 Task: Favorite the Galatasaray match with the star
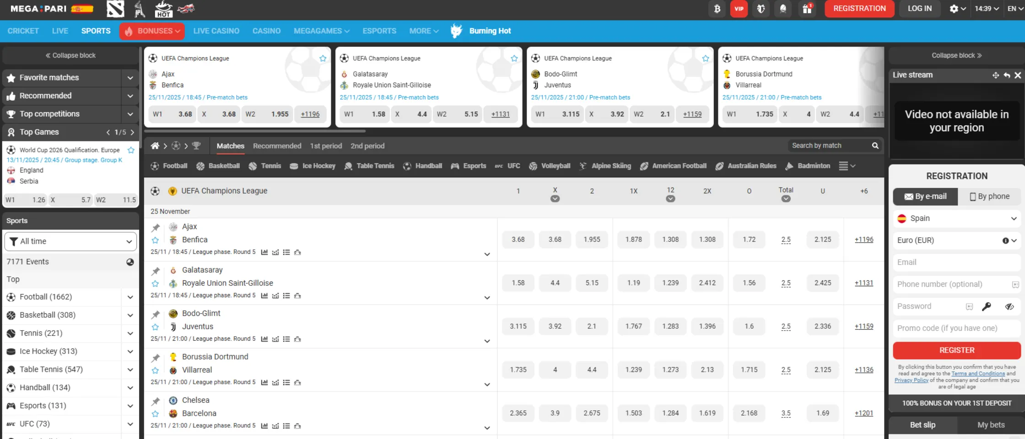[155, 284]
